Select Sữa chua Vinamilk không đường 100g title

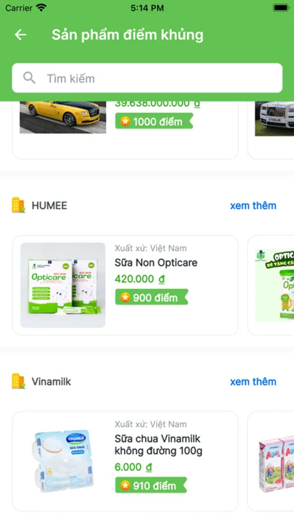coord(158,445)
